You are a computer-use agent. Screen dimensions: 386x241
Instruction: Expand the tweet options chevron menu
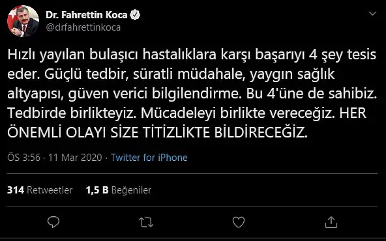coord(372,14)
